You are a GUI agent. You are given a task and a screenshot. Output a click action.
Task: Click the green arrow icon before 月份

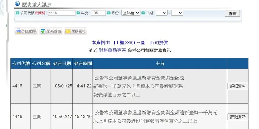point(109,13)
